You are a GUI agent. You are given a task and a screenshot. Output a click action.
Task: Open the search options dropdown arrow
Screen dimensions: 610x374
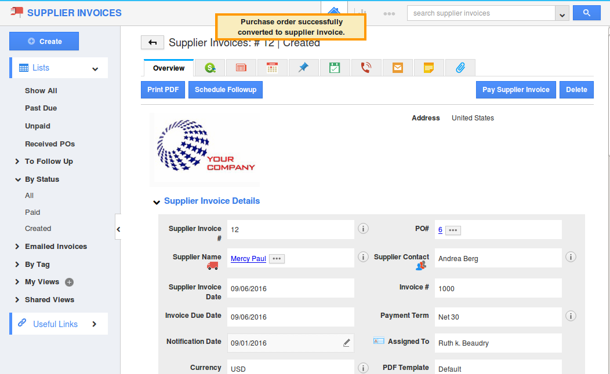(x=561, y=14)
